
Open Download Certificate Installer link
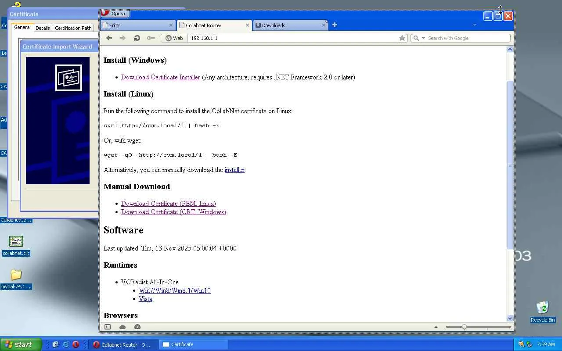pyautogui.click(x=161, y=77)
